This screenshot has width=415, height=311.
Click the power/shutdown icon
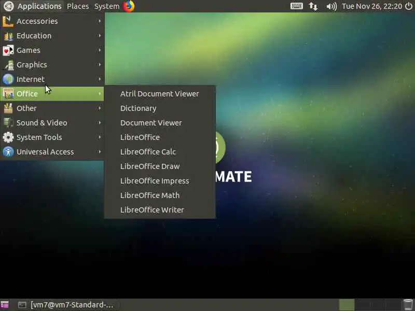pyautogui.click(x=409, y=6)
